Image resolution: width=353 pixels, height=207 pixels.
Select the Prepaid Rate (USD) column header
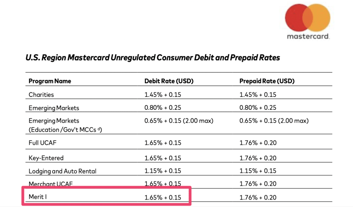[267, 81]
